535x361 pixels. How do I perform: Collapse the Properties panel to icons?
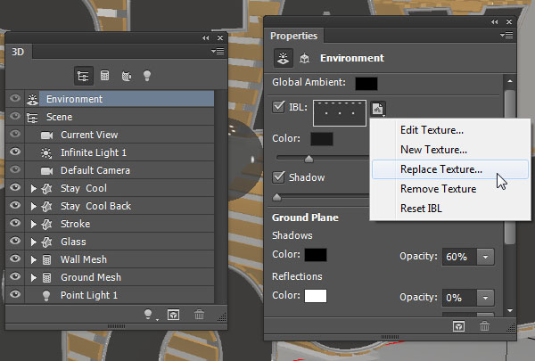click(x=494, y=21)
